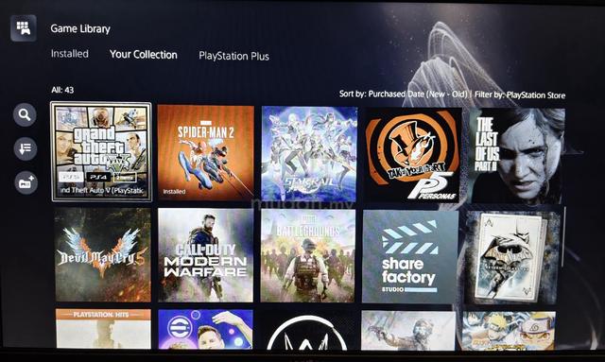Screen dimensions: 605x362
Task: Switch to the Installed tab
Action: pos(70,54)
